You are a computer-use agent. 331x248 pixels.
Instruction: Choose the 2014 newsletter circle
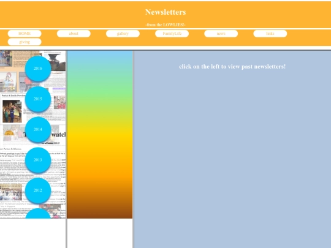tap(38, 129)
